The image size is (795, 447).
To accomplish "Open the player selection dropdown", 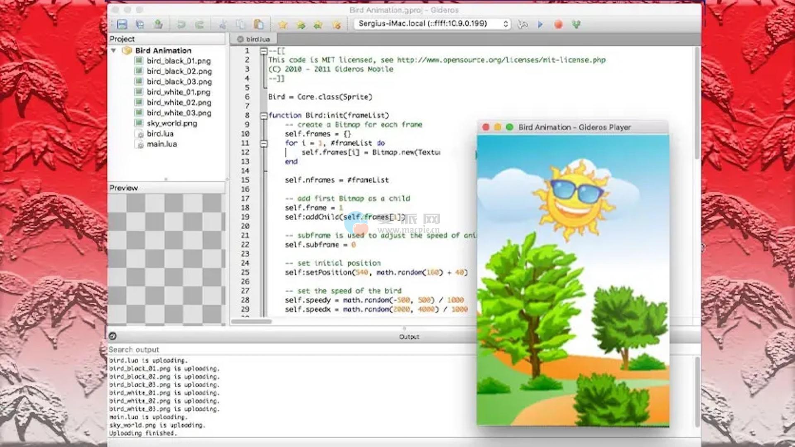I will pyautogui.click(x=432, y=24).
